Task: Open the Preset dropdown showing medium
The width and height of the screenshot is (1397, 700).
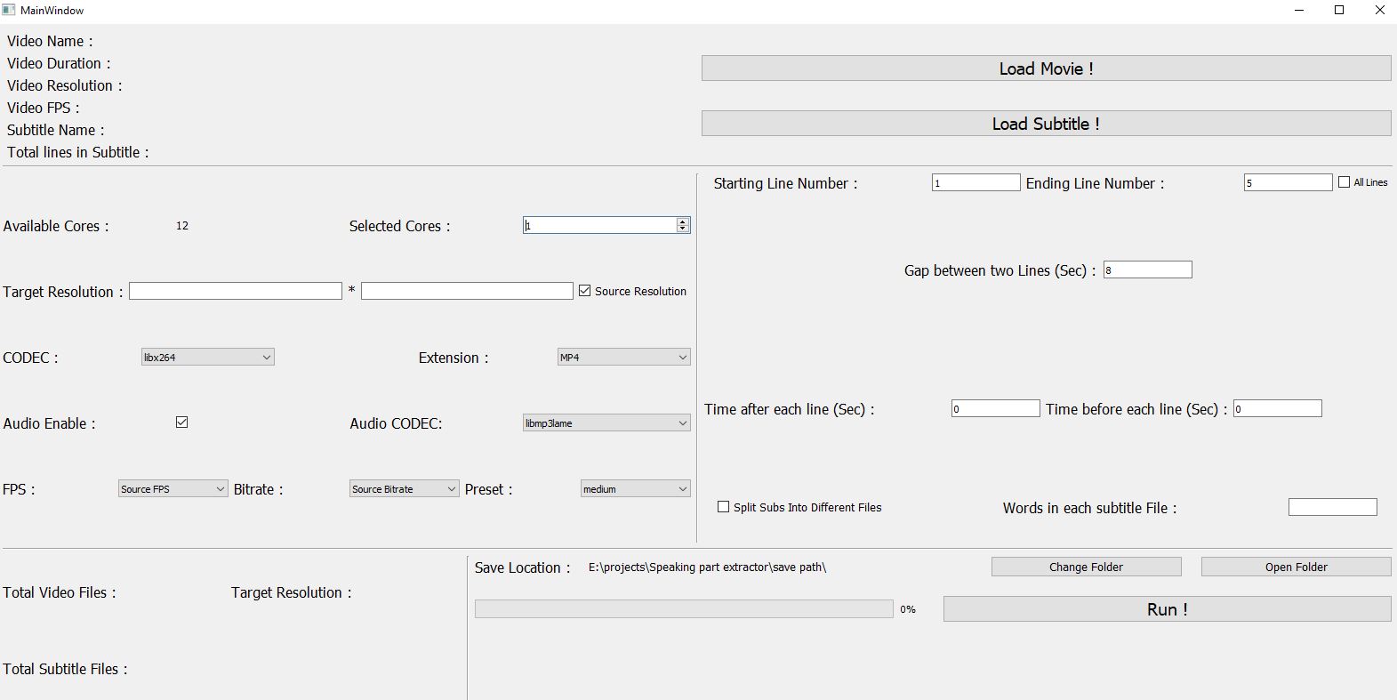Action: point(635,488)
